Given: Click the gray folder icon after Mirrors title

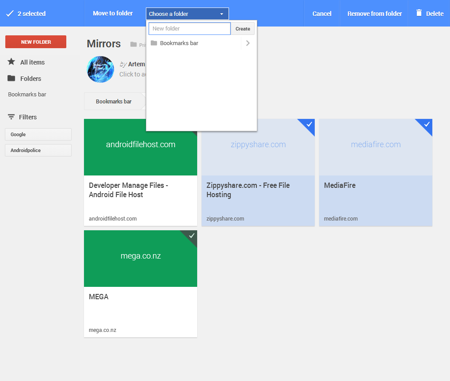Looking at the screenshot, I should tap(133, 44).
